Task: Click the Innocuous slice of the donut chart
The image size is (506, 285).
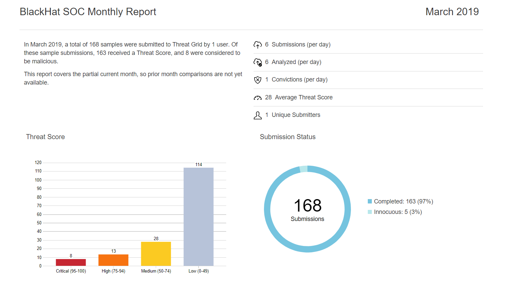Action: click(x=303, y=169)
